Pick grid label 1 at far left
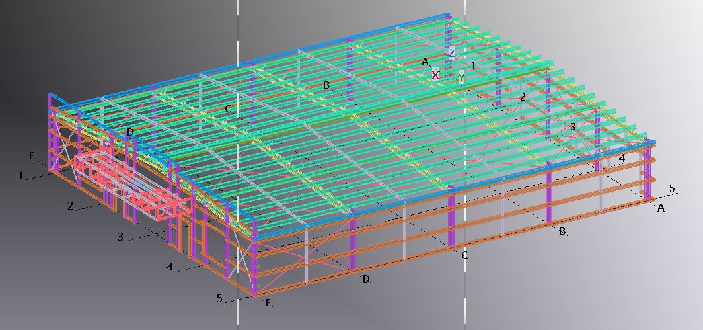The height and width of the screenshot is (330, 703). pyautogui.click(x=21, y=175)
